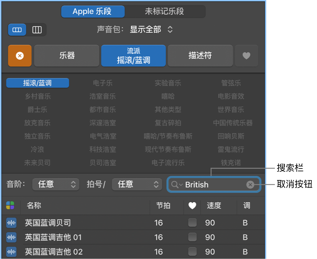Click the 描述符 filter button

(200, 55)
